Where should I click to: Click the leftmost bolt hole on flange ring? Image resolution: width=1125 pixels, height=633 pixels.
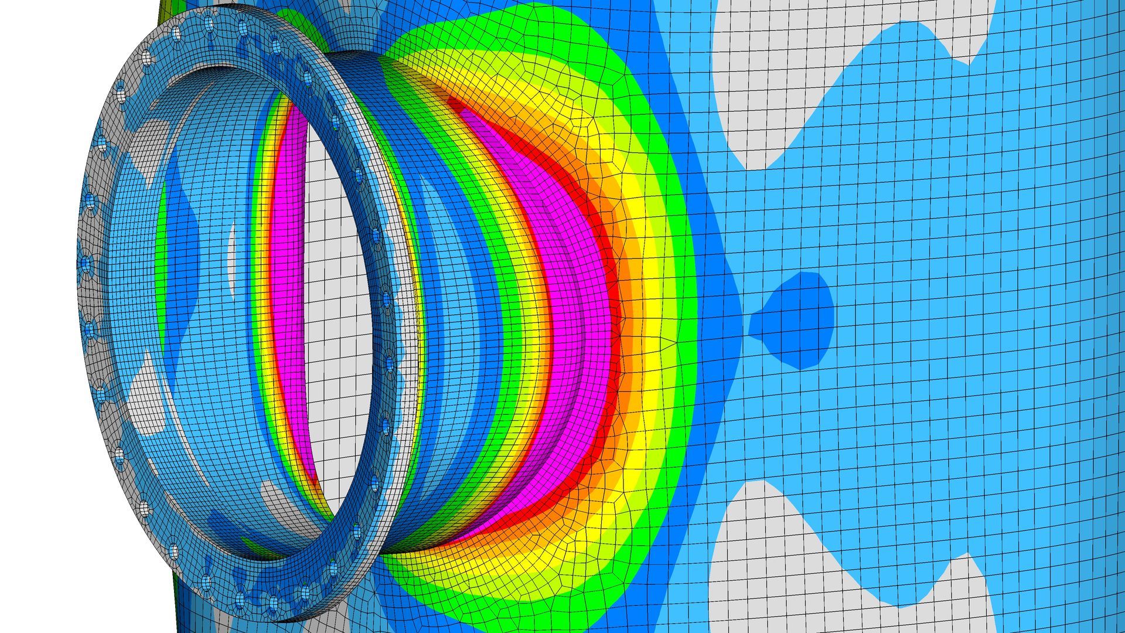coord(86,265)
